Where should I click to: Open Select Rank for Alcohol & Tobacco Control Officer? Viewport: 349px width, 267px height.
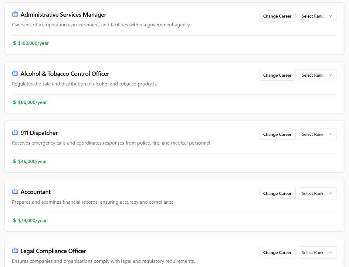click(x=317, y=75)
